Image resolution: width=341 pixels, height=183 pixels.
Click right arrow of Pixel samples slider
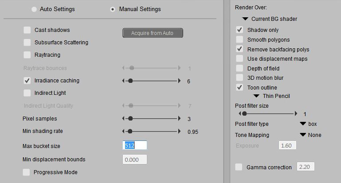179,119
